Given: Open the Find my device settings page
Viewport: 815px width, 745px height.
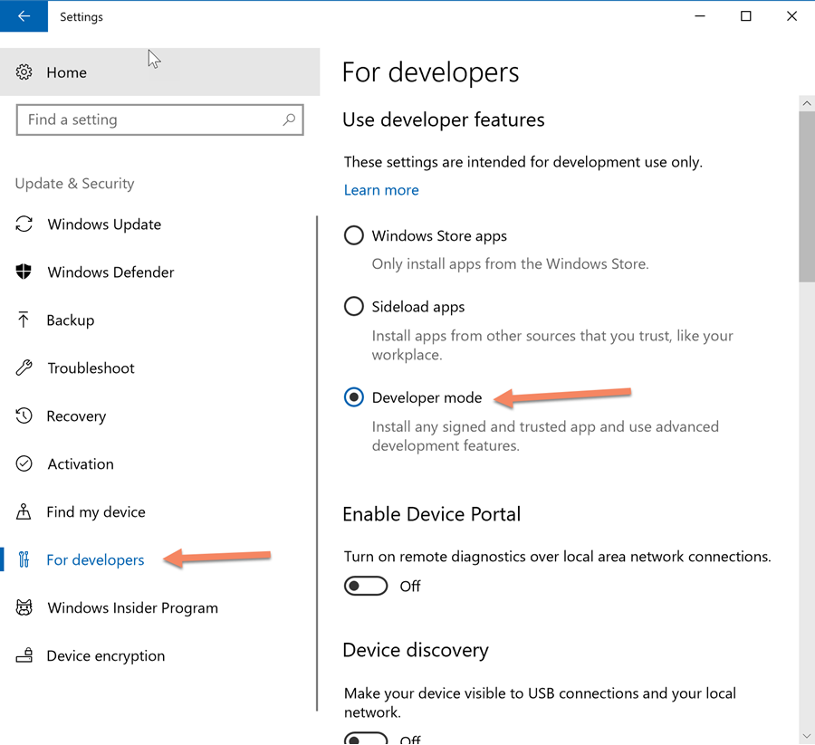Looking at the screenshot, I should pyautogui.click(x=95, y=512).
